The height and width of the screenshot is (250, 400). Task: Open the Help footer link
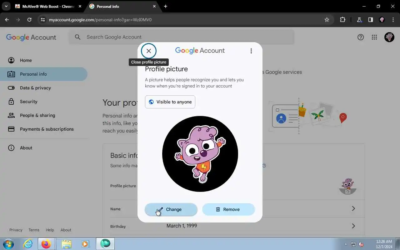50,230
